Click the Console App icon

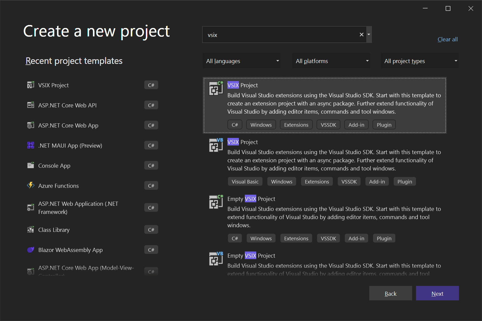point(30,165)
